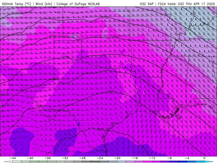Click the eastern 5760 contour label

[115, 37]
